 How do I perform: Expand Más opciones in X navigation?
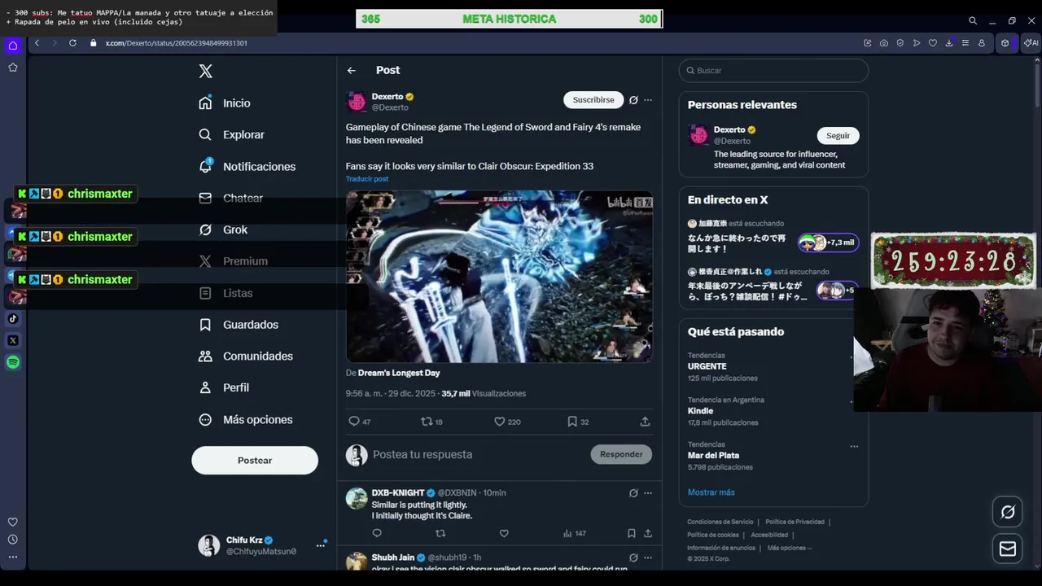(246, 420)
